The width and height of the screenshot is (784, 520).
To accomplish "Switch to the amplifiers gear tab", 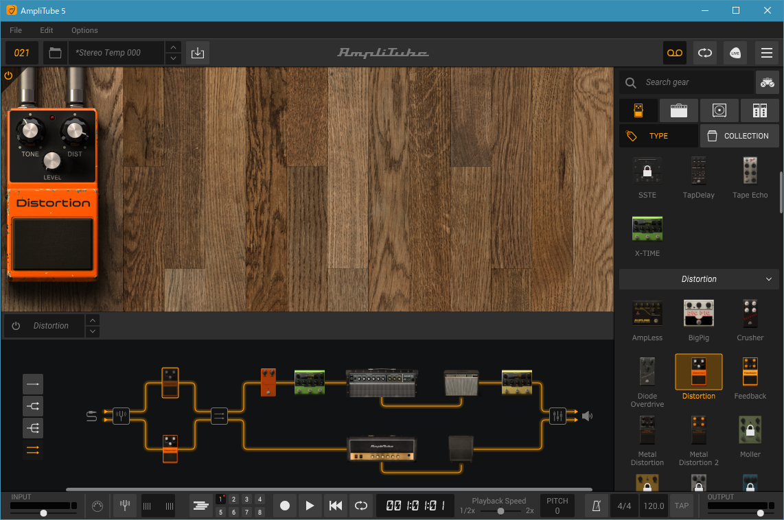I will 678,110.
